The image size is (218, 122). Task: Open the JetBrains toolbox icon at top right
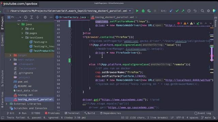click(x=214, y=11)
